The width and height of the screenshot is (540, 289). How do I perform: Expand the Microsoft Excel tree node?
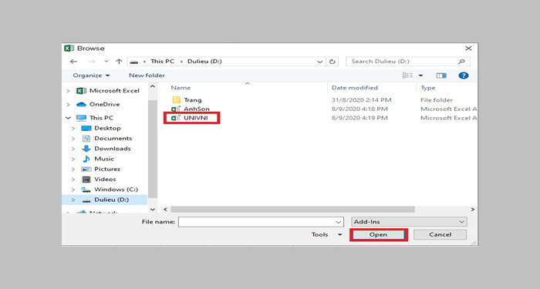[68, 91]
